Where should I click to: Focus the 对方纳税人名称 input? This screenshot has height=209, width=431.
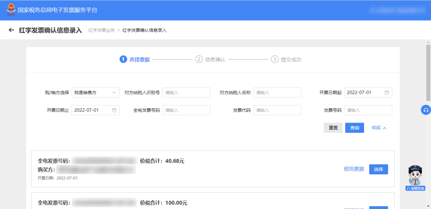pyautogui.click(x=277, y=93)
